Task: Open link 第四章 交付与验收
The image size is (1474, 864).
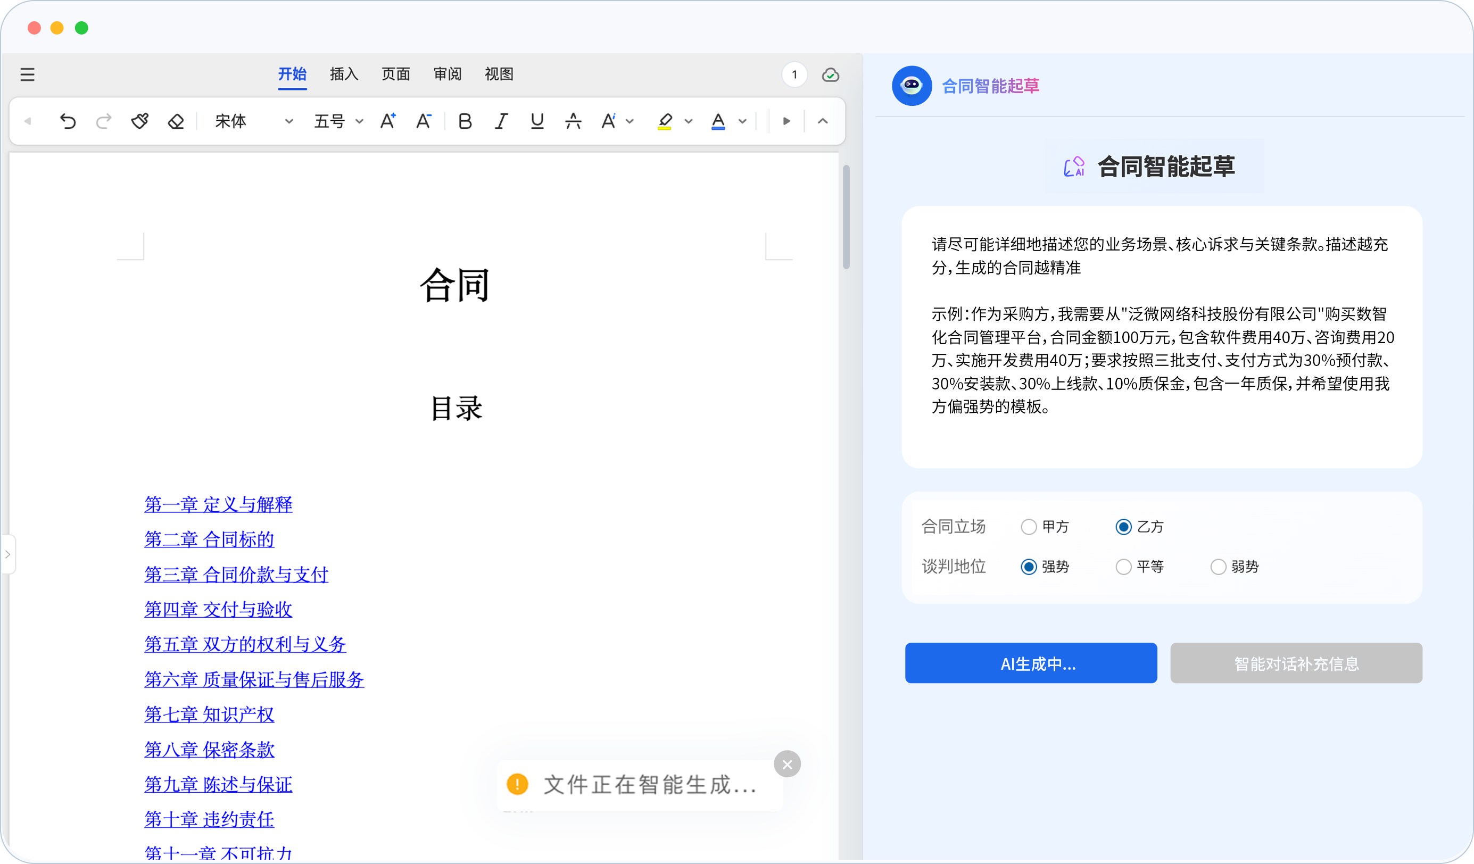Action: click(x=218, y=609)
